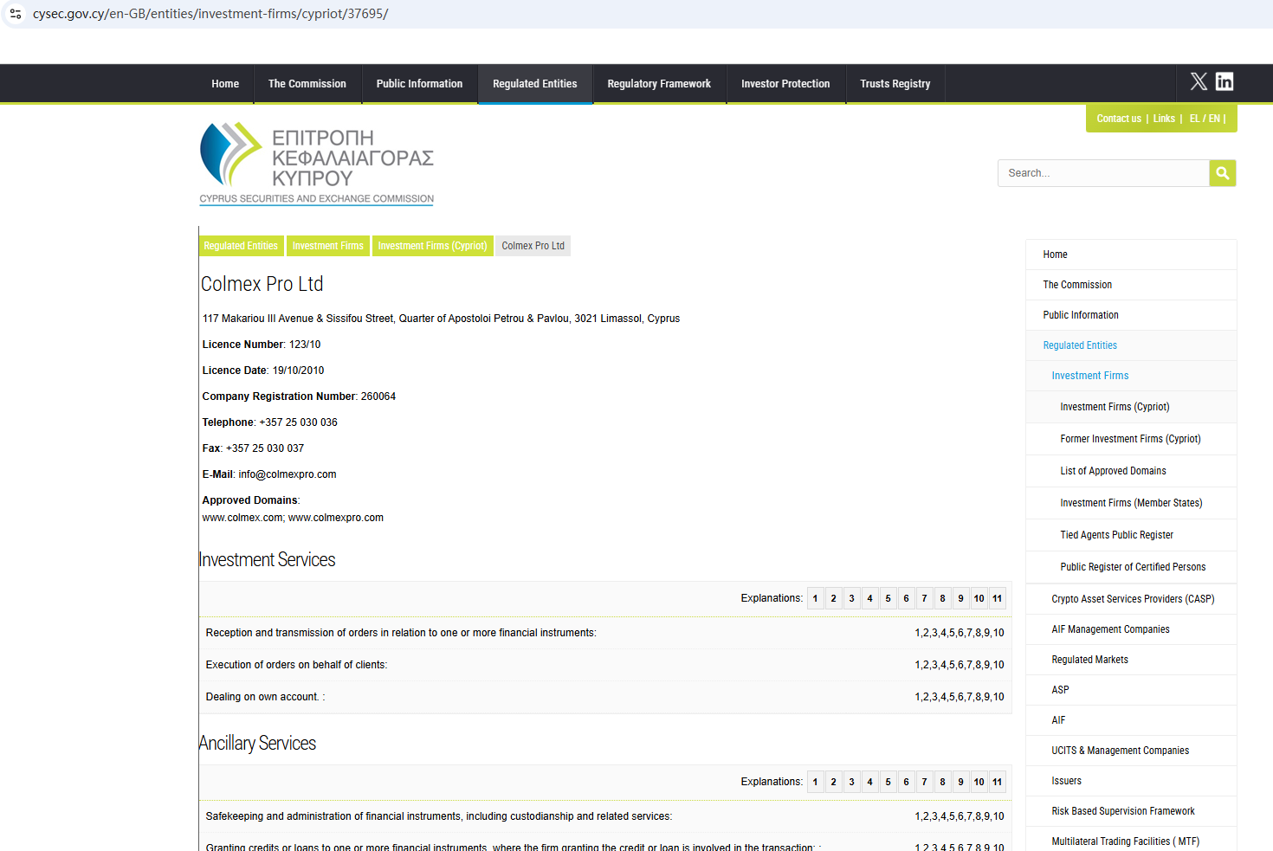Viewport: 1273px width, 851px height.
Task: Go to Investment Firms (Cypriot) breadcrumb
Action: [x=432, y=246]
